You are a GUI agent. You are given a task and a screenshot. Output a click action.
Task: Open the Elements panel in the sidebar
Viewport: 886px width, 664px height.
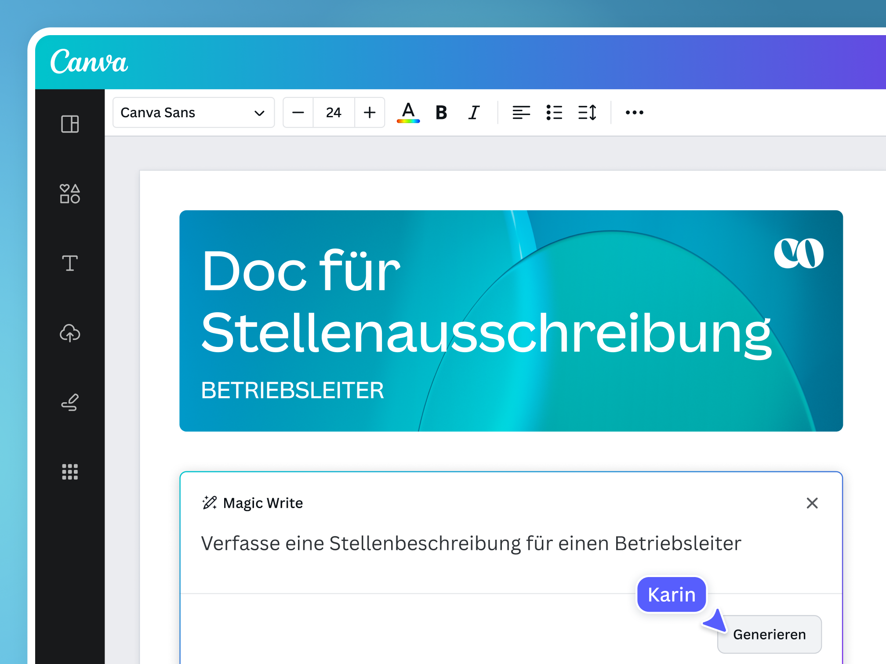(x=69, y=193)
